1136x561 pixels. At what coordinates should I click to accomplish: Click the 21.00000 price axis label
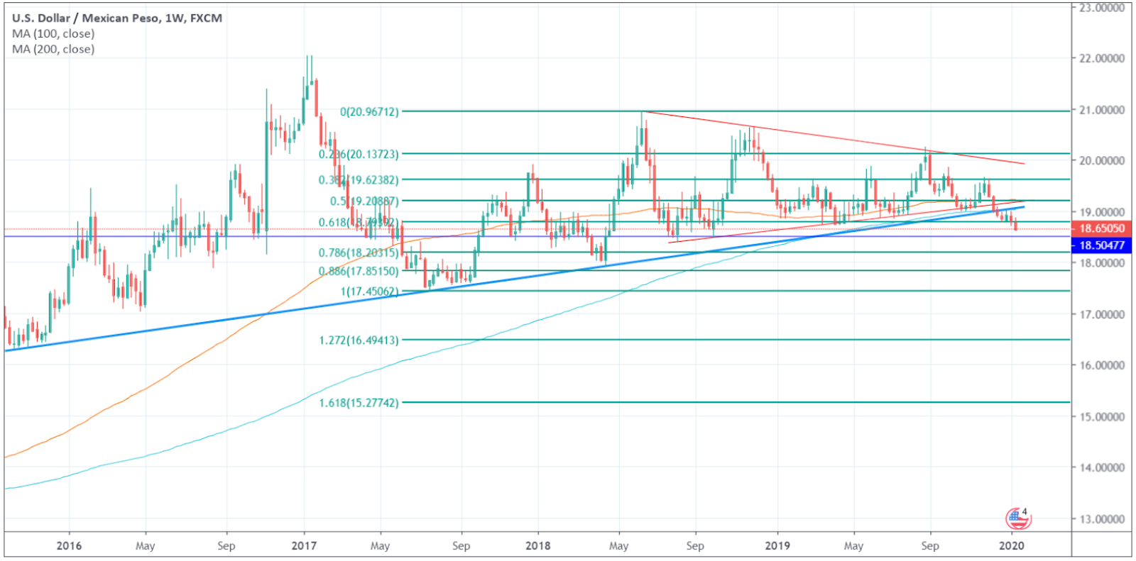1101,110
